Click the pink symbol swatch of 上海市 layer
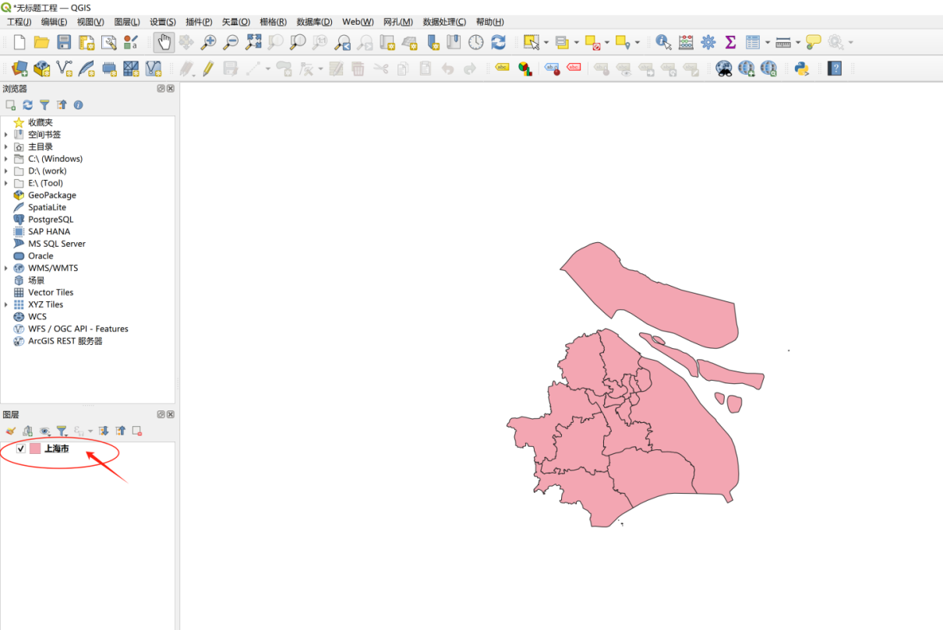This screenshot has width=943, height=630. (x=35, y=449)
